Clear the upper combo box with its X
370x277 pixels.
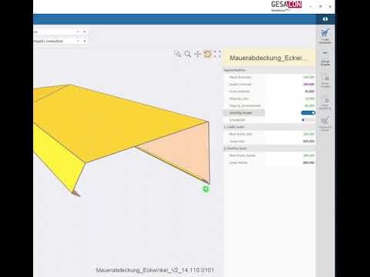coord(84,32)
